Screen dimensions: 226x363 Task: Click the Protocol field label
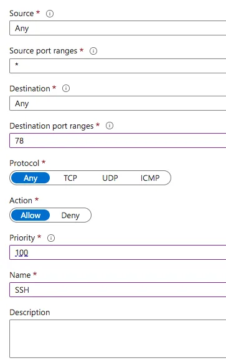pyautogui.click(x=24, y=163)
